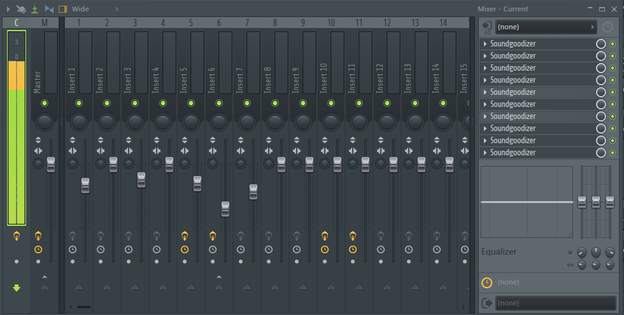The width and height of the screenshot is (624, 315).
Task: Open the mixer options arrow menu
Action: [x=8, y=9]
